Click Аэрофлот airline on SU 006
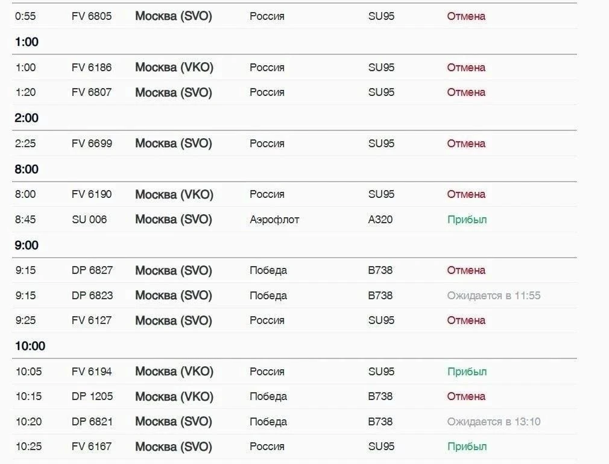Viewport: 609px width, 464px height. click(274, 220)
